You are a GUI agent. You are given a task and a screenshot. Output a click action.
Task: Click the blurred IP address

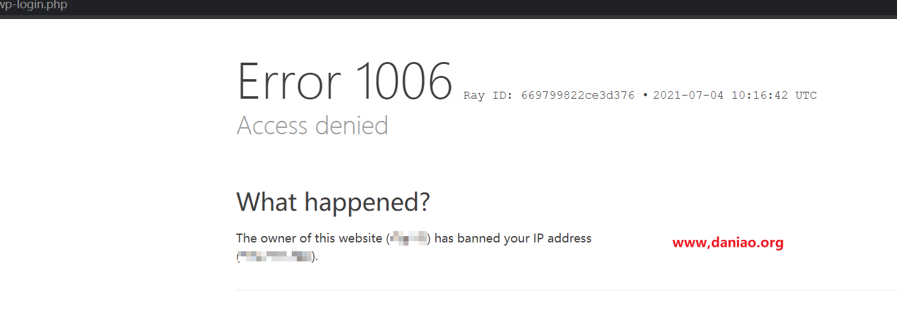coord(276,257)
